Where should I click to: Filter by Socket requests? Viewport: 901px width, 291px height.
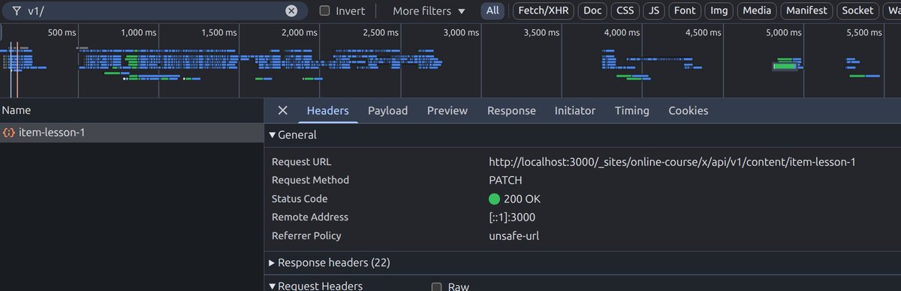click(x=857, y=10)
